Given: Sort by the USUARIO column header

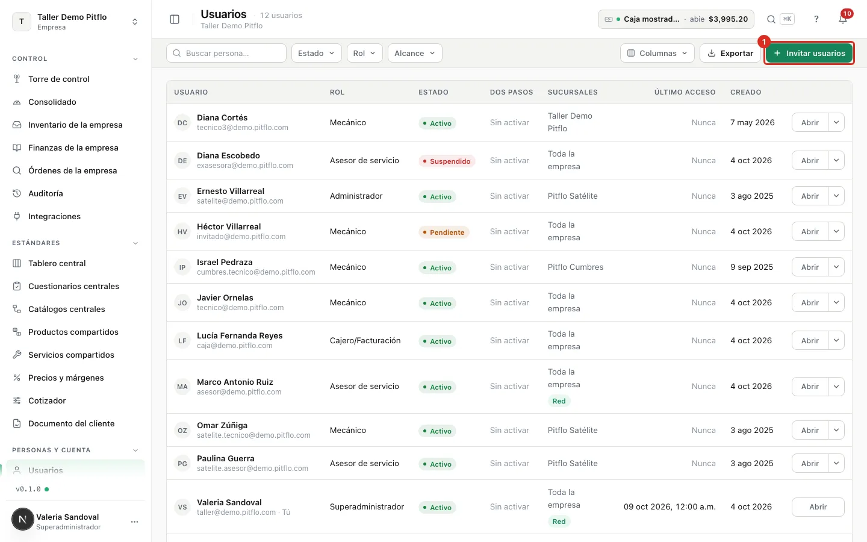Looking at the screenshot, I should tap(191, 92).
